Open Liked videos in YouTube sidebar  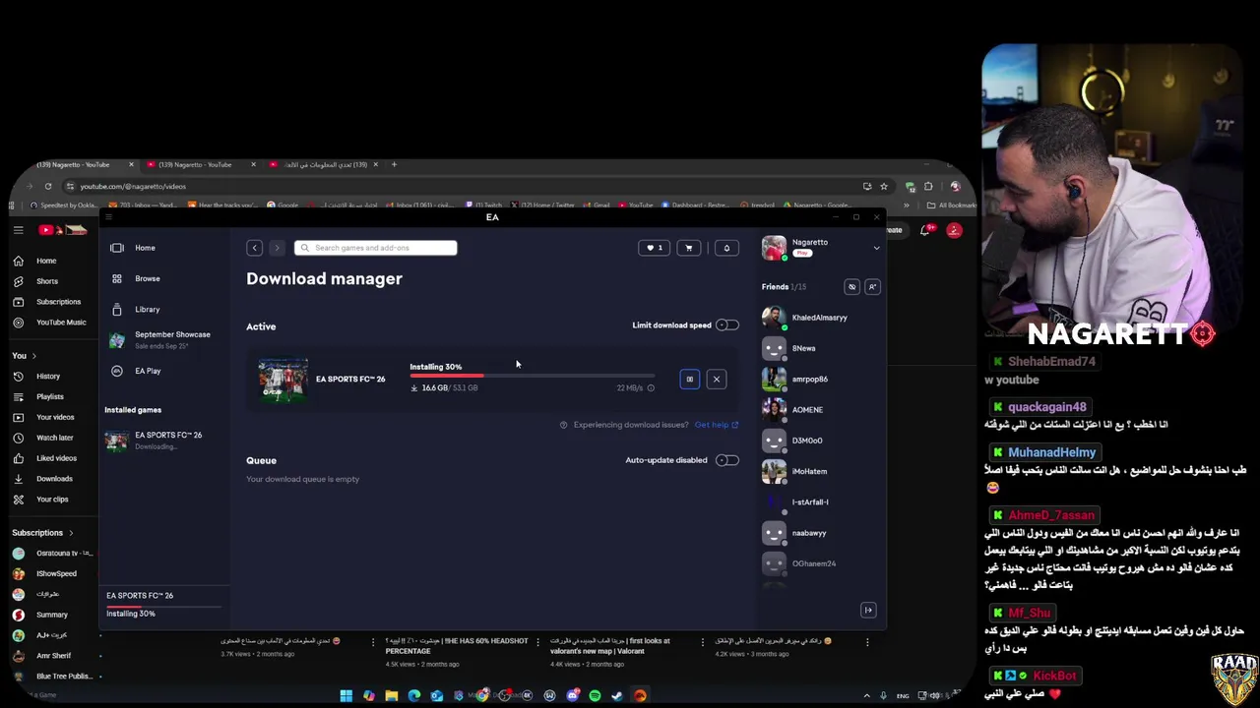(56, 458)
